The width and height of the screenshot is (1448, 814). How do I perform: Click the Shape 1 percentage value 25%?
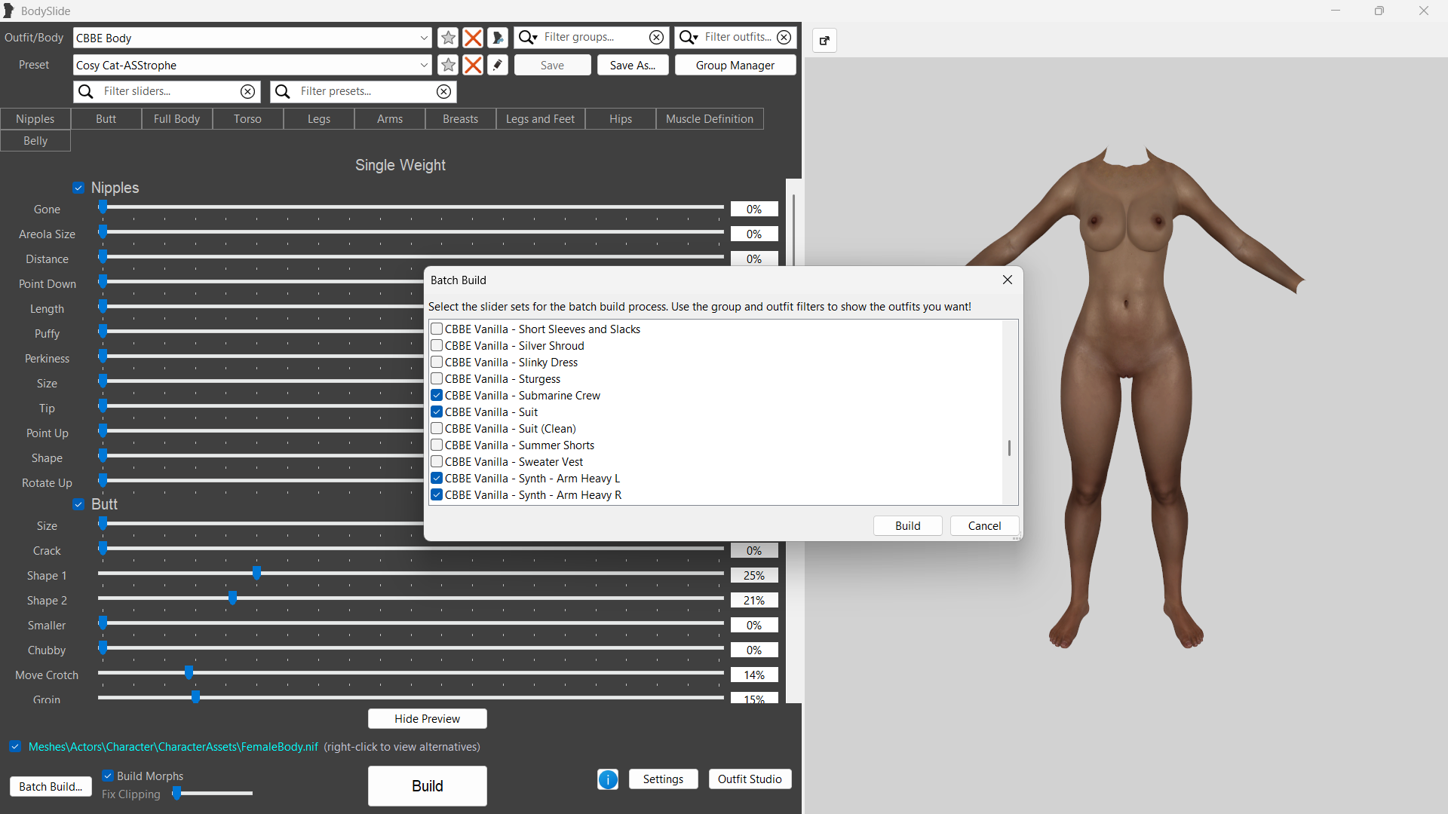coord(754,575)
